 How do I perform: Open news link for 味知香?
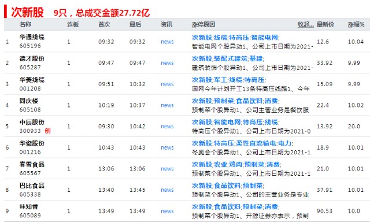(167, 211)
